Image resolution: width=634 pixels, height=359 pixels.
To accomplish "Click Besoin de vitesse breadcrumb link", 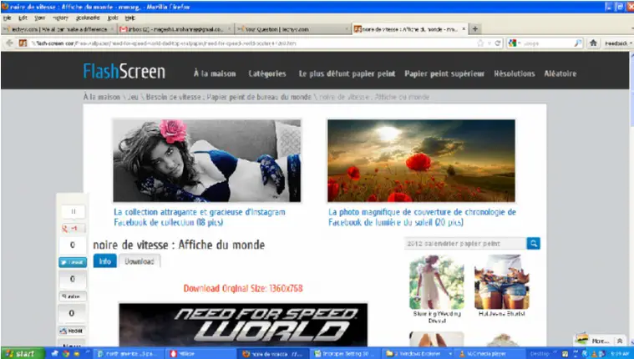I will click(228, 97).
